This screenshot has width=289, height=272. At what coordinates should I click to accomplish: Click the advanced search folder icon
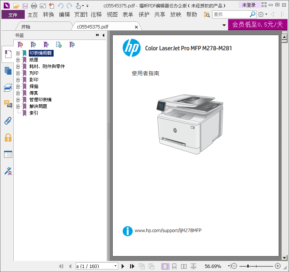(207, 14)
